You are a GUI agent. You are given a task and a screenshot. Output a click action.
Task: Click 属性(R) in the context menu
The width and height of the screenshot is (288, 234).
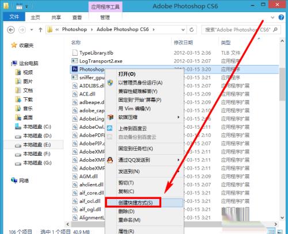pyautogui.click(x=126, y=231)
